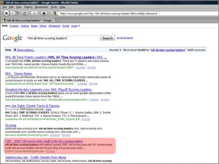Open the history dropdown arrow next to Forward

click(x=17, y=13)
